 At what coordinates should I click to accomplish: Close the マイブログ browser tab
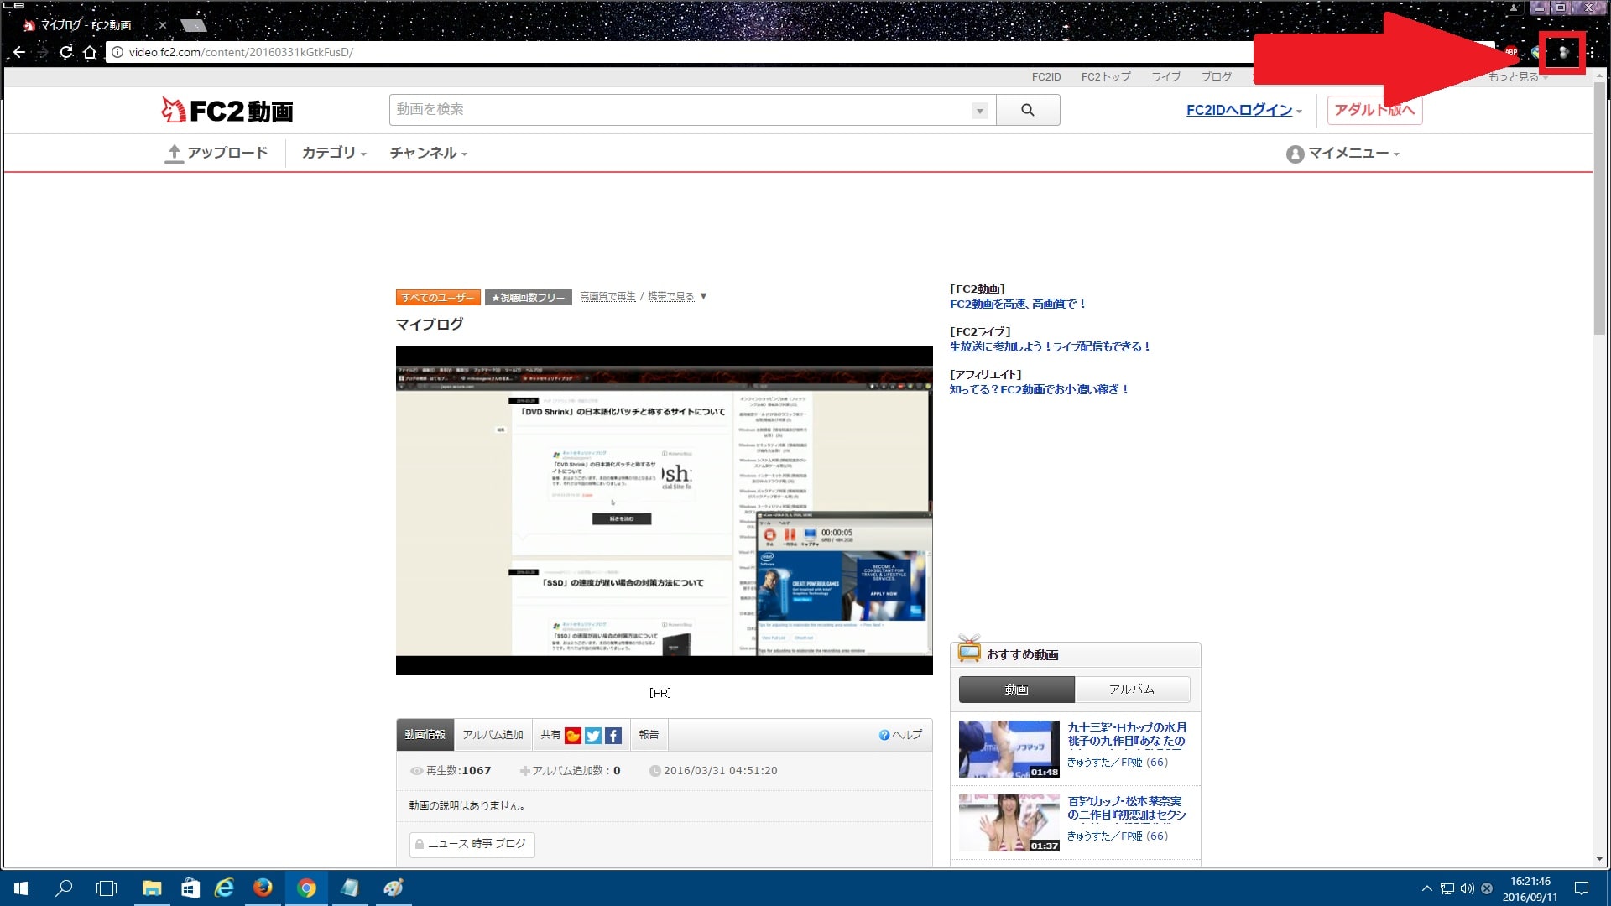(x=162, y=25)
